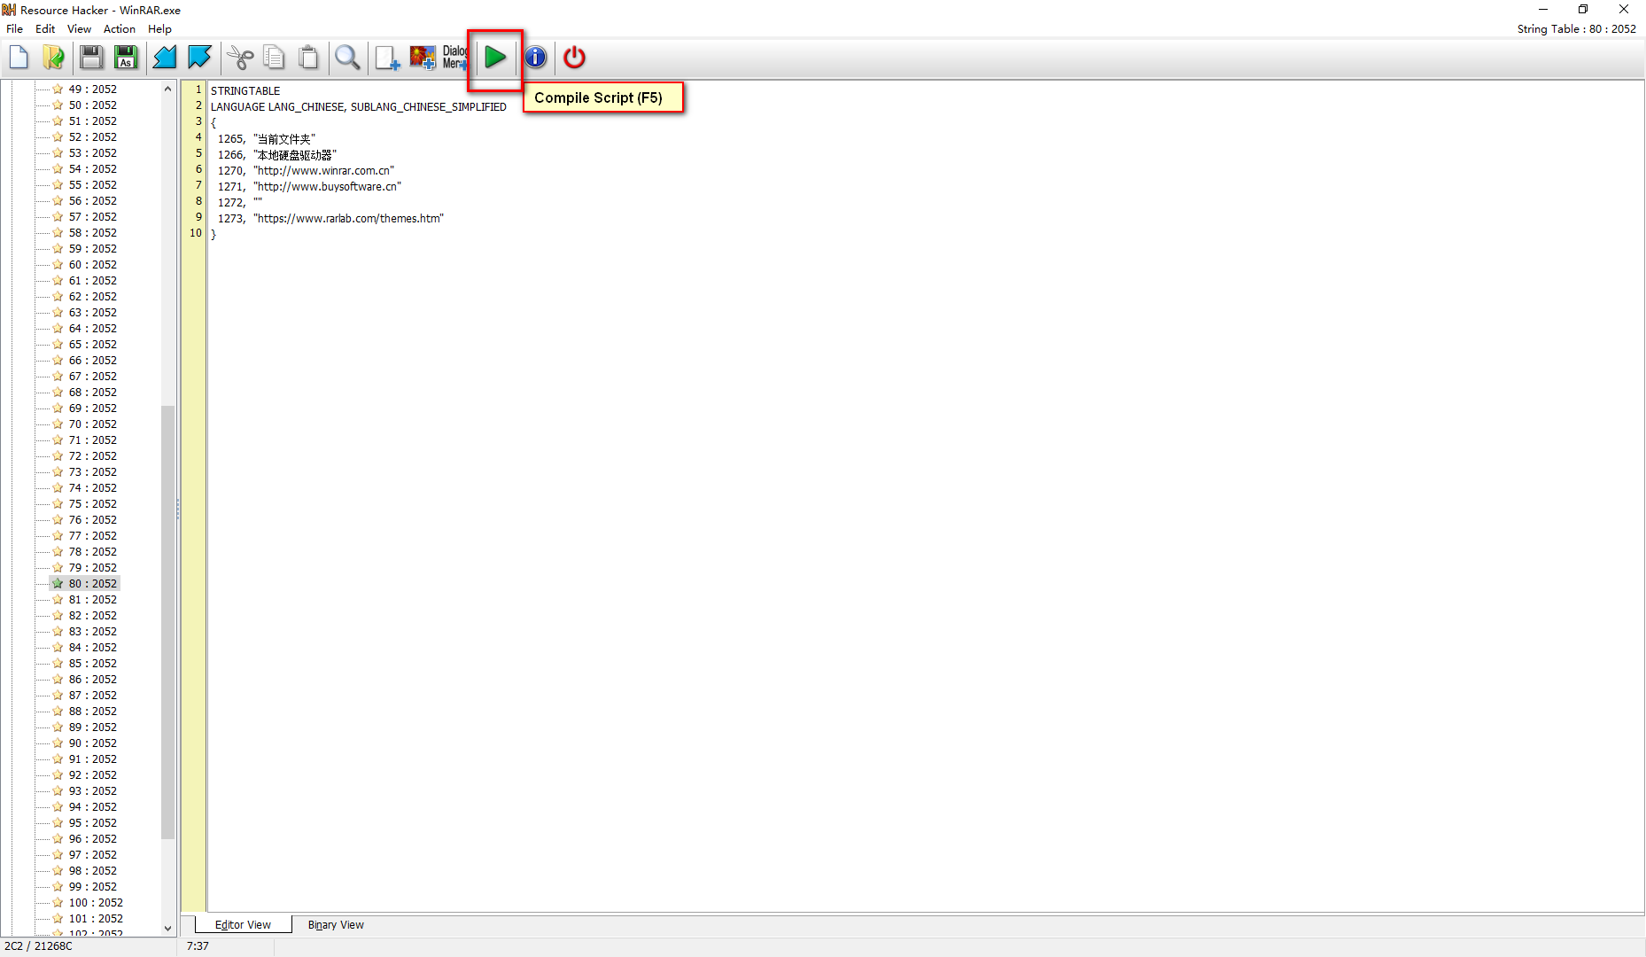
Task: Click star icon beside 85 : 2052
Action: pos(58,664)
